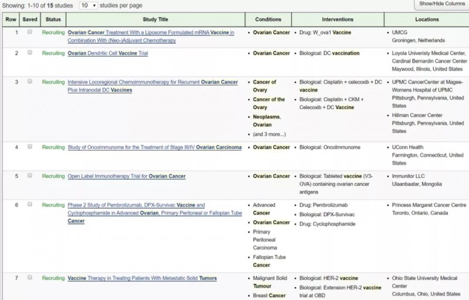Screen dimensions: 469x300
Task: Open Vaccine Therapy Metastatic Solid Tumors study
Action: pyautogui.click(x=142, y=278)
